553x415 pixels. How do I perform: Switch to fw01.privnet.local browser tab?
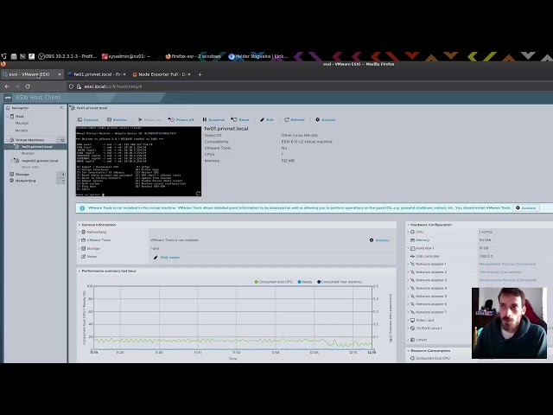pyautogui.click(x=96, y=74)
